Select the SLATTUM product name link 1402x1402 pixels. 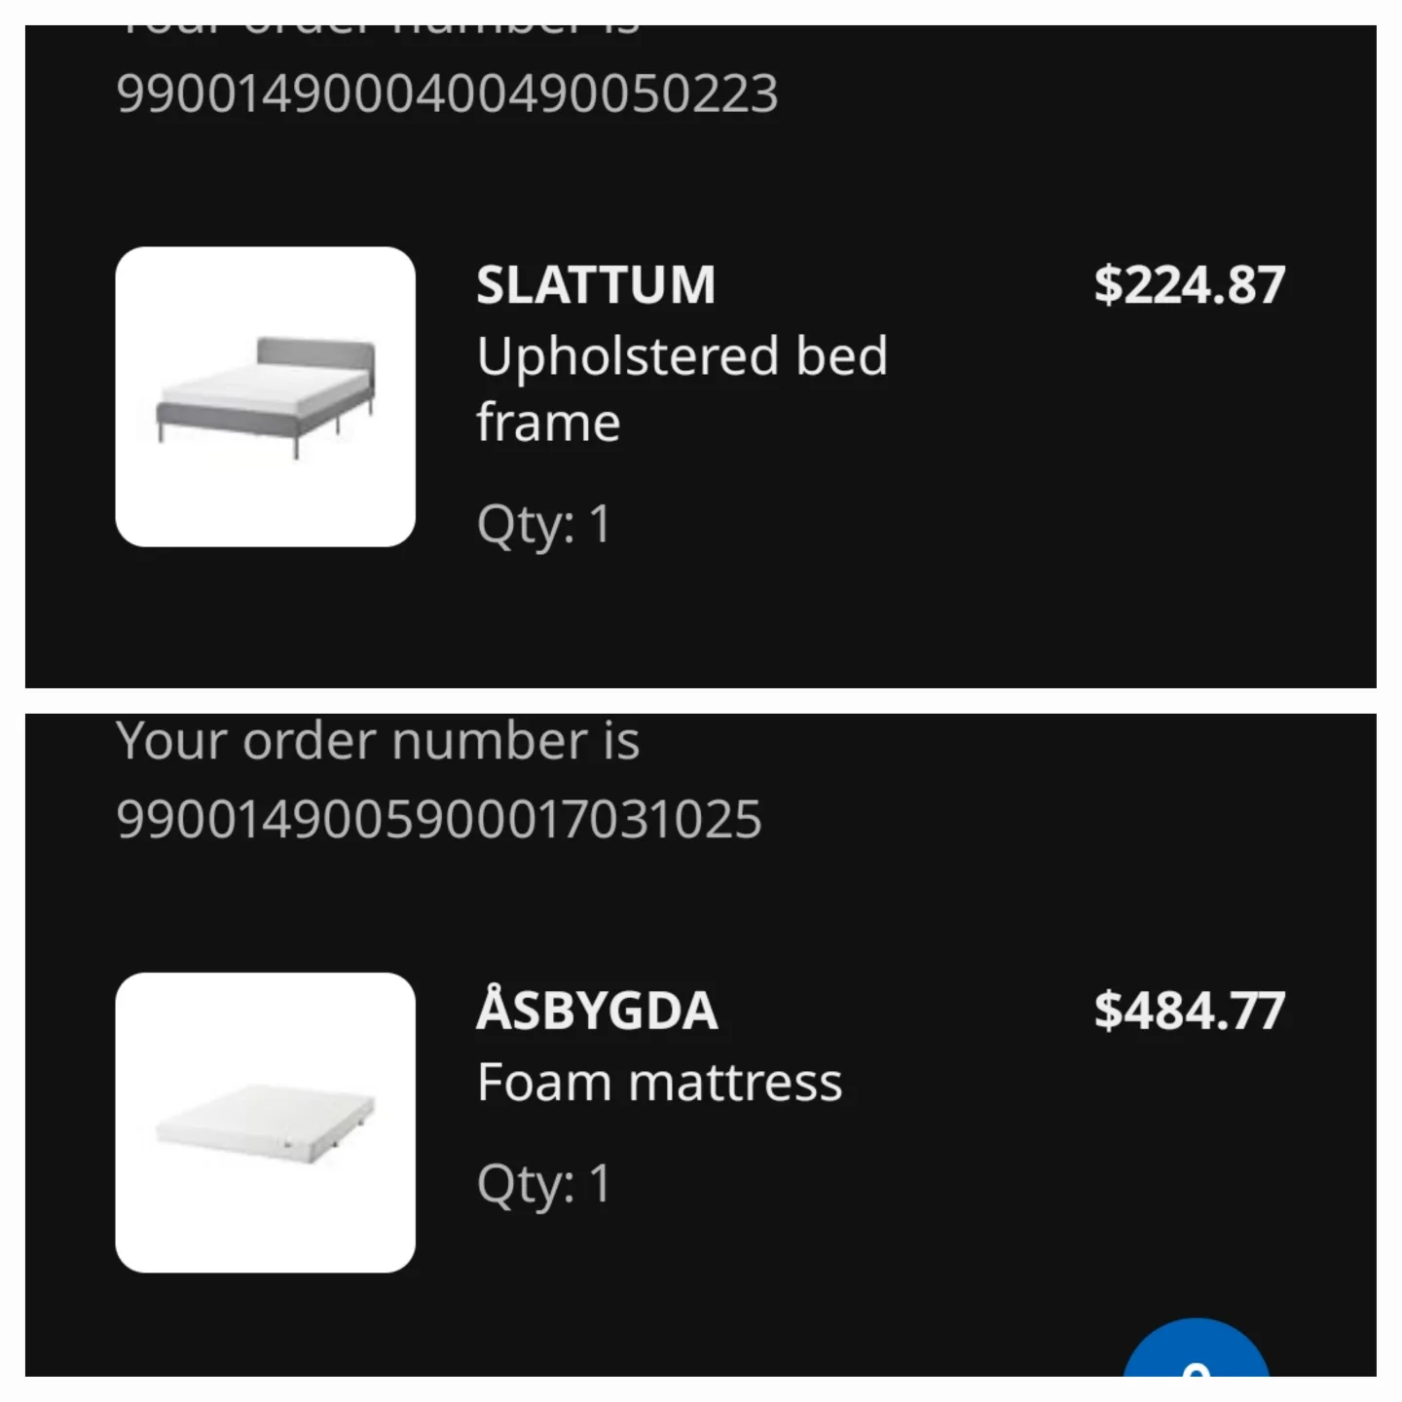click(595, 285)
